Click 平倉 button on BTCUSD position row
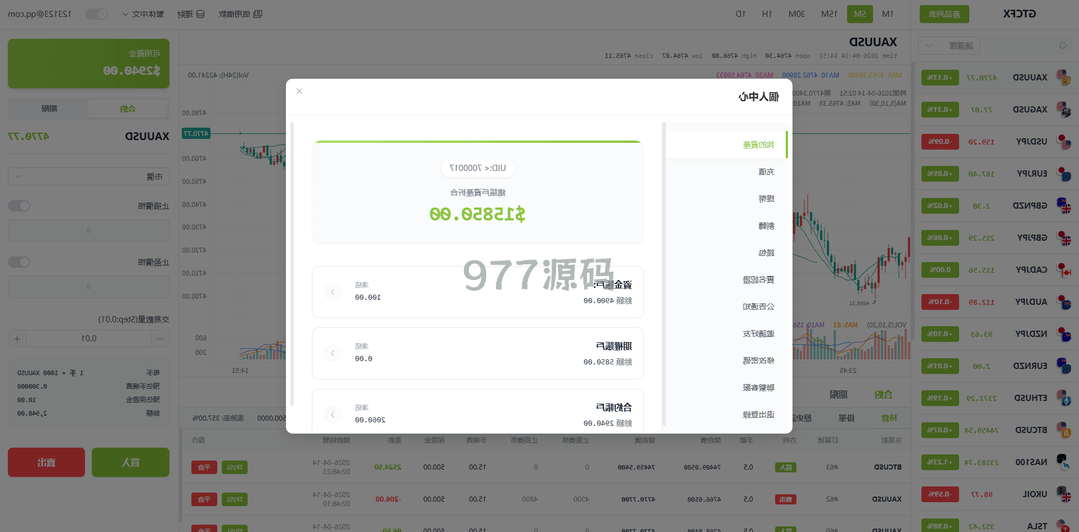Screen dimensions: 1079x532 pyautogui.click(x=204, y=467)
